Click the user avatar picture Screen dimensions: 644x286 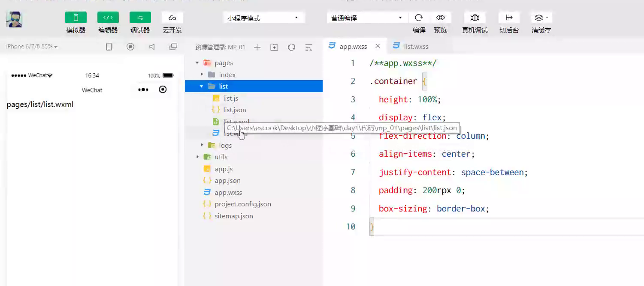tap(14, 19)
